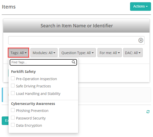Check the Pre-Operation Inspection tag
This screenshot has width=153, height=137.
[x=13, y=79]
